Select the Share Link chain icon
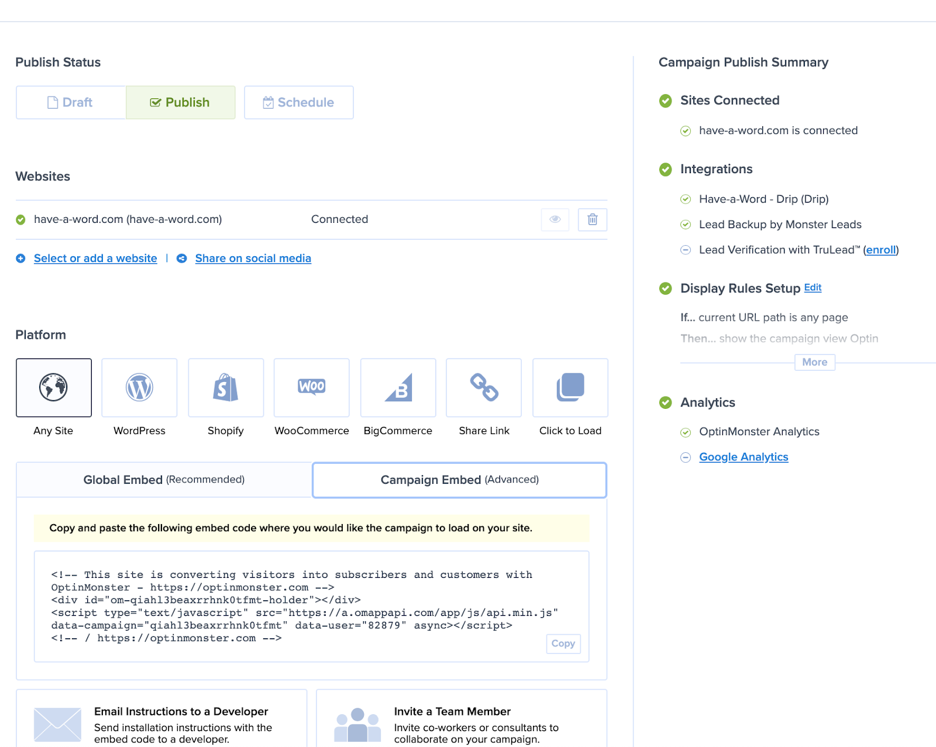The height and width of the screenshot is (747, 936). pos(484,388)
